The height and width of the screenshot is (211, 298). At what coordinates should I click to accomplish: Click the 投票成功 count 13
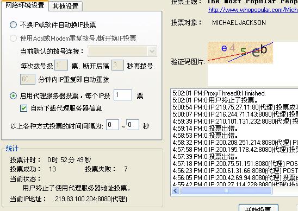tap(52, 169)
